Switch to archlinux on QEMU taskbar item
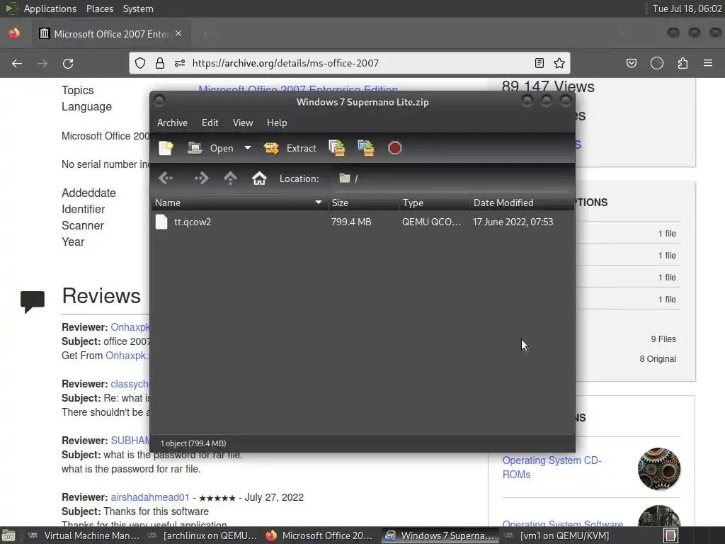Image resolution: width=725 pixels, height=544 pixels. tap(202, 535)
